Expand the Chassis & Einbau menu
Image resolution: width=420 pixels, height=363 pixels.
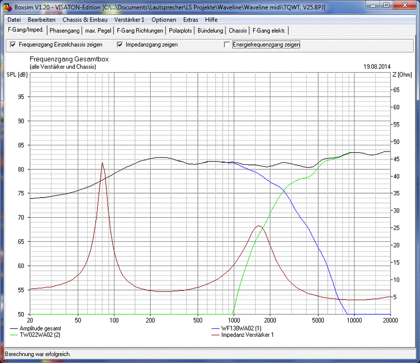pyautogui.click(x=85, y=19)
